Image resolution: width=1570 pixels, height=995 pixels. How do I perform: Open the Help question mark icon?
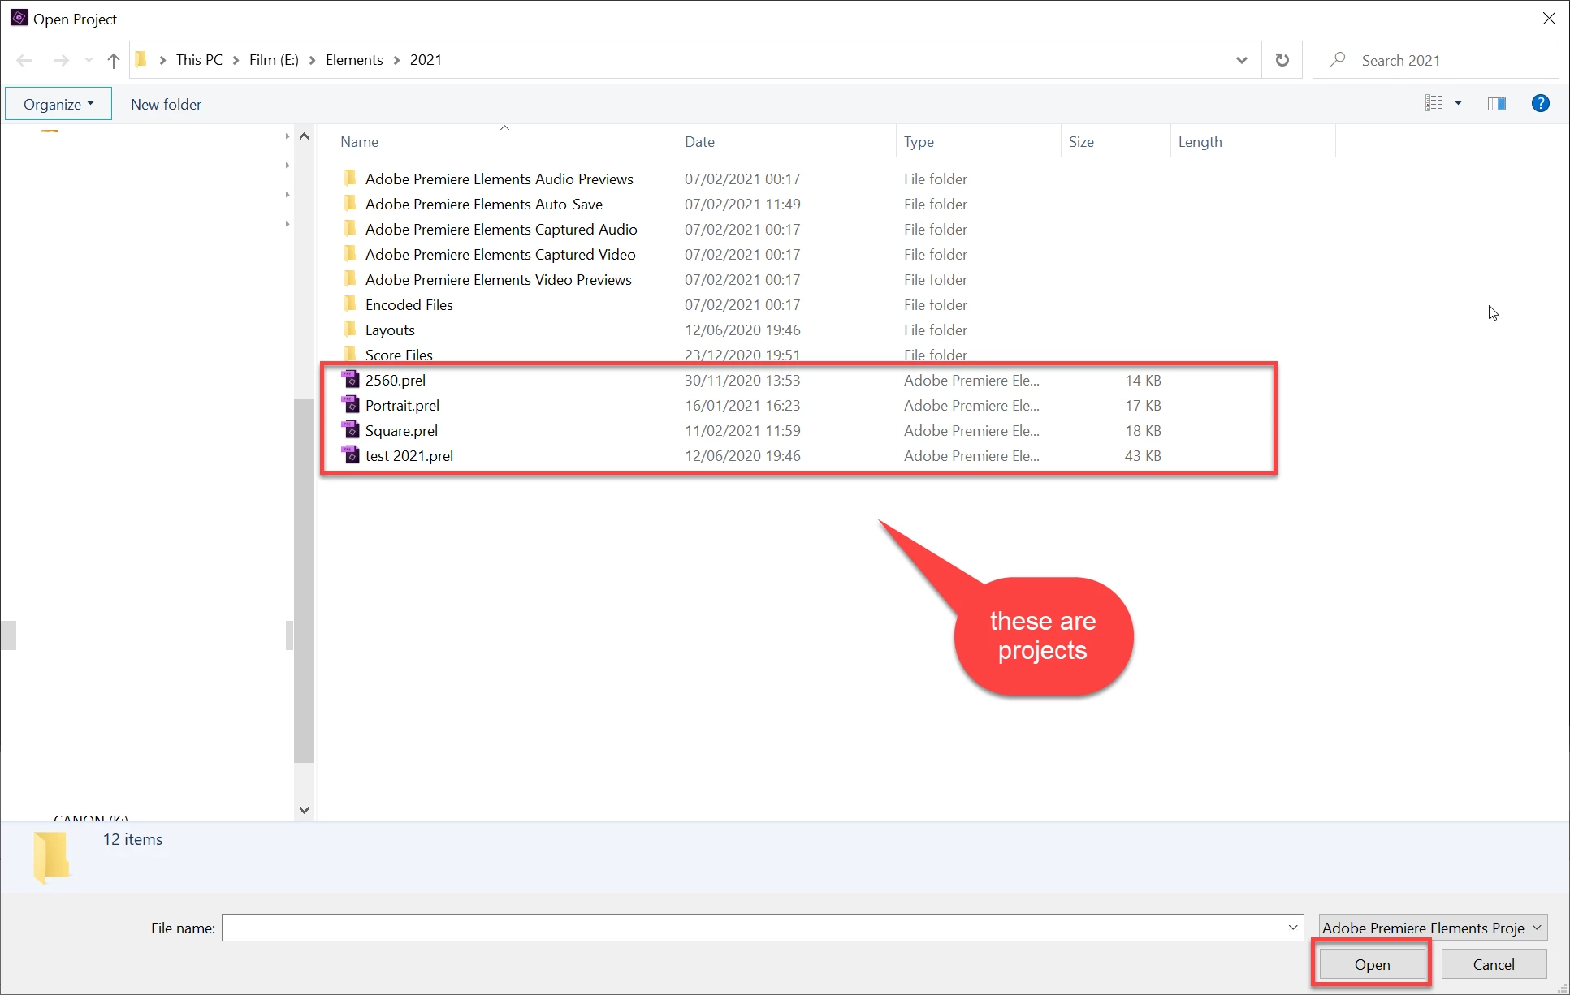click(1540, 103)
